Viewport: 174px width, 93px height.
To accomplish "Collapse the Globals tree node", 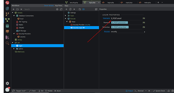I will [x=13, y=13].
